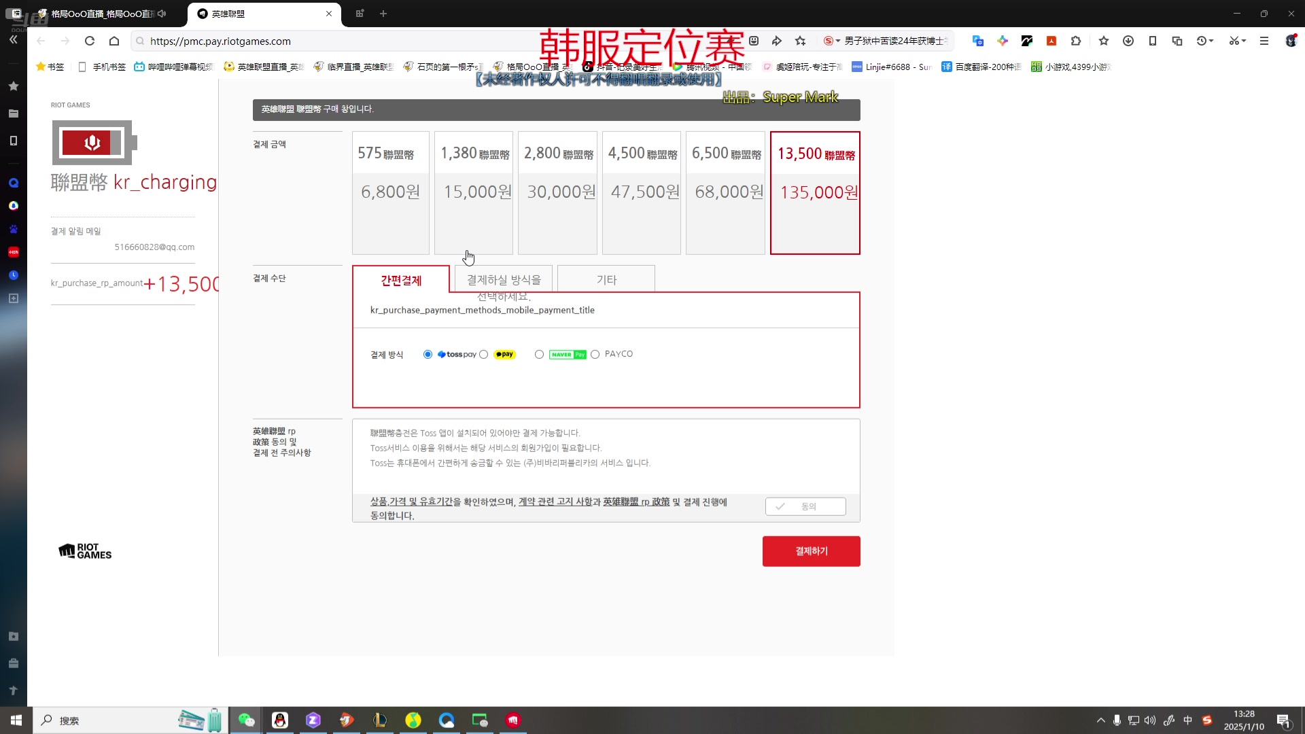This screenshot has width=1305, height=734.
Task: Open the 상품,가격 및 유효기간 link
Action: 411,502
